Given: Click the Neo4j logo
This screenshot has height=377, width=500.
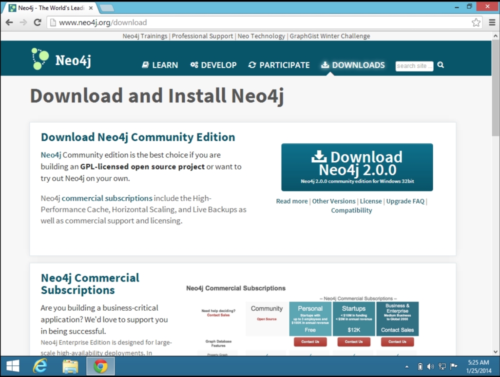Looking at the screenshot, I should click(61, 59).
